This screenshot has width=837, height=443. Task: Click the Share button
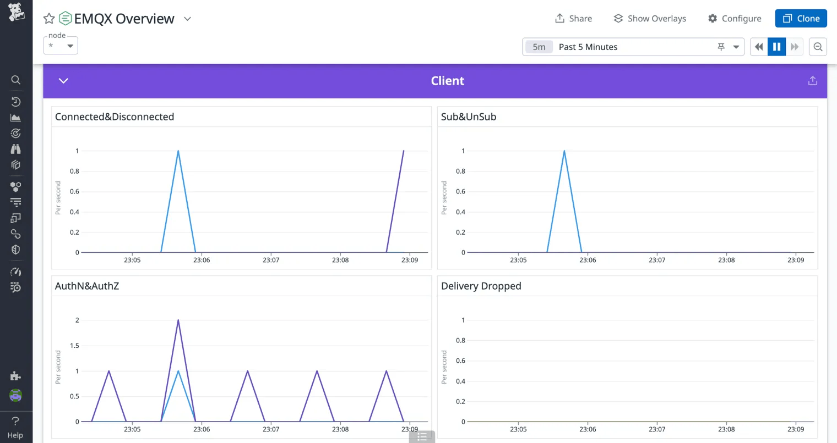pos(573,19)
